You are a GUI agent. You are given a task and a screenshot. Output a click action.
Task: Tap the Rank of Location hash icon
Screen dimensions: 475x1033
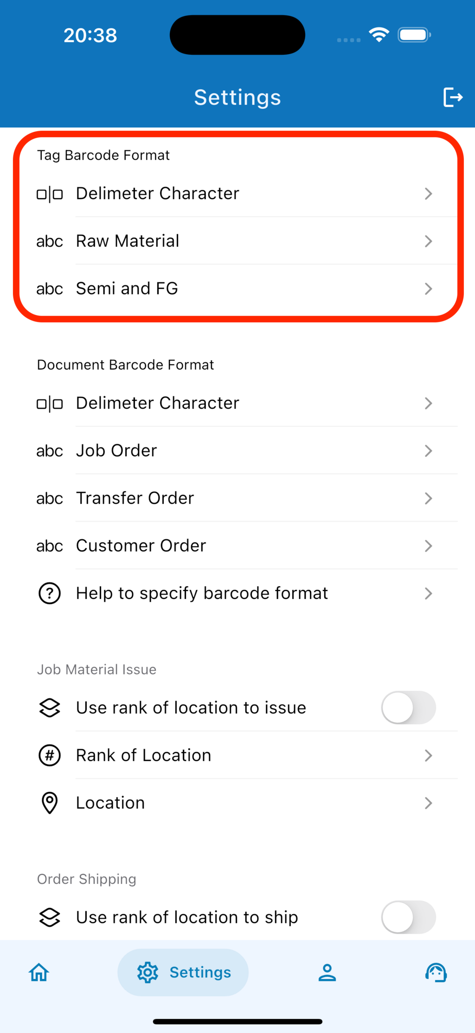coord(50,755)
